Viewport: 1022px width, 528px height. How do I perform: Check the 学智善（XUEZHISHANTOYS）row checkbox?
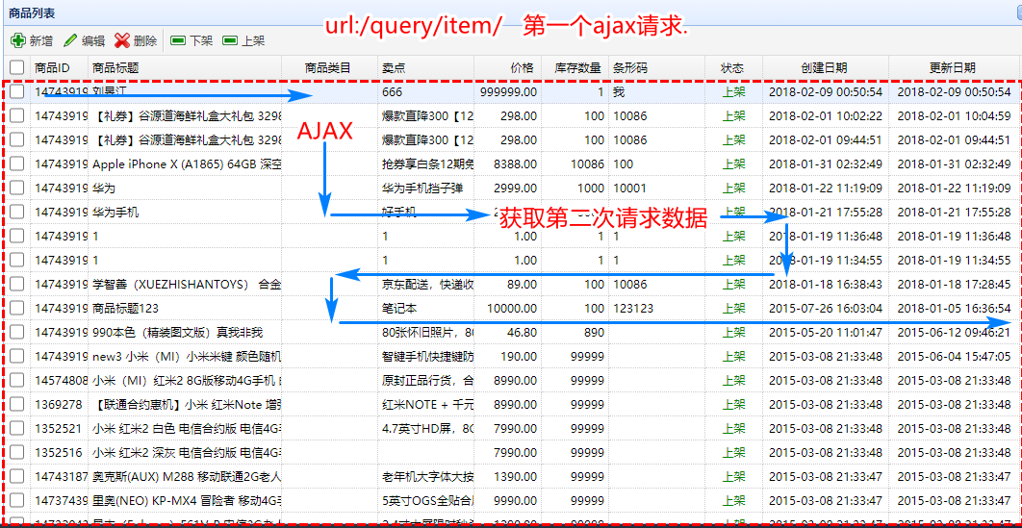pos(17,284)
